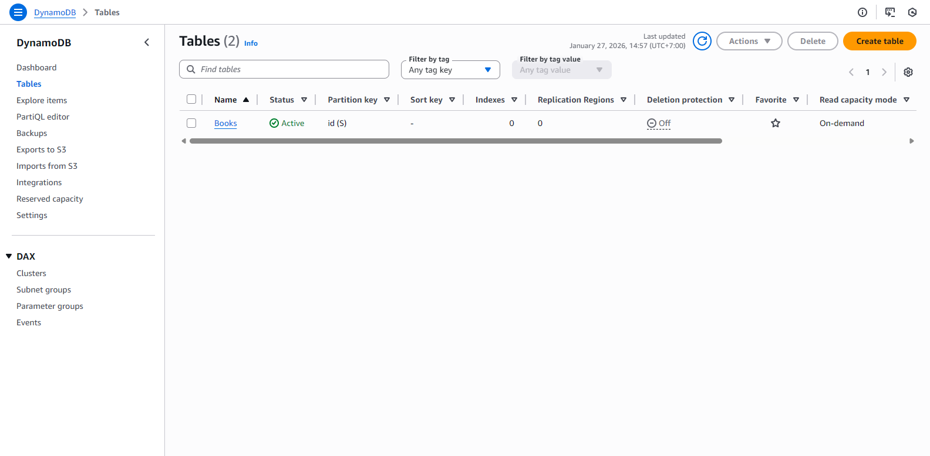
Task: Click Create table button
Action: [x=880, y=41]
